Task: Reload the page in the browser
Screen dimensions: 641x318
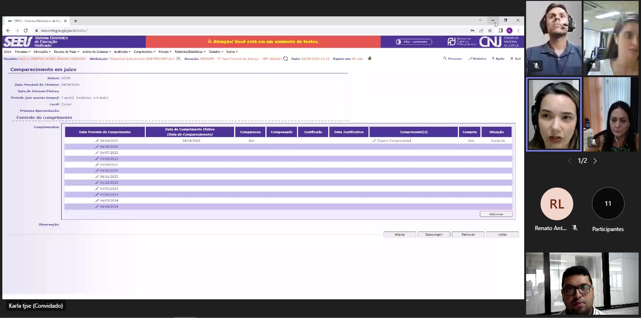Action: pyautogui.click(x=26, y=30)
